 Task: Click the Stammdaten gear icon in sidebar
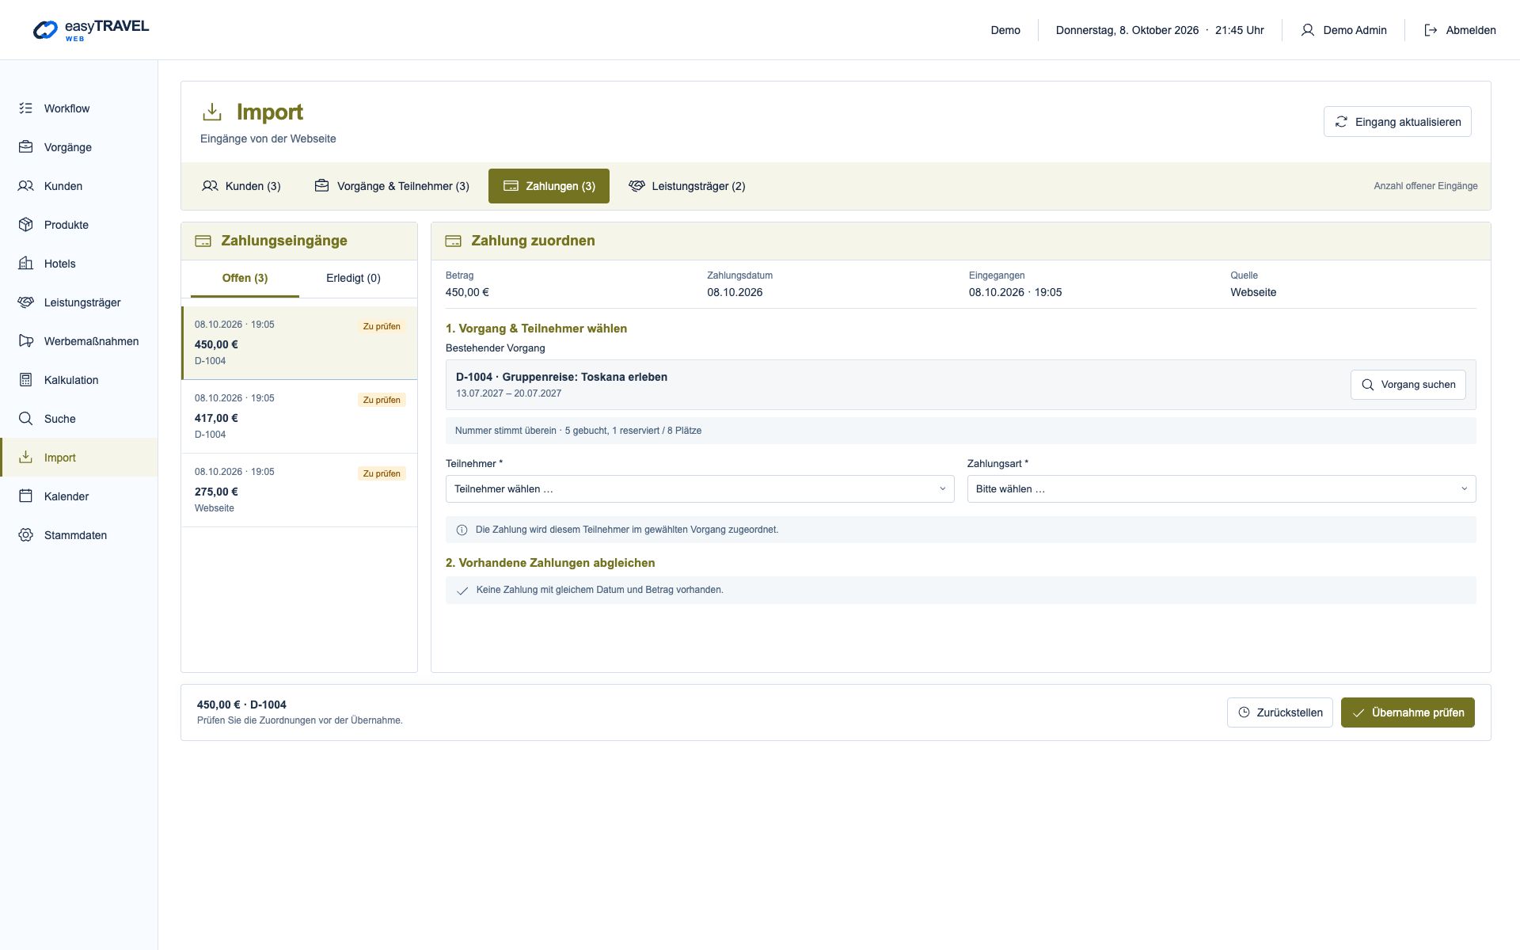click(x=26, y=535)
